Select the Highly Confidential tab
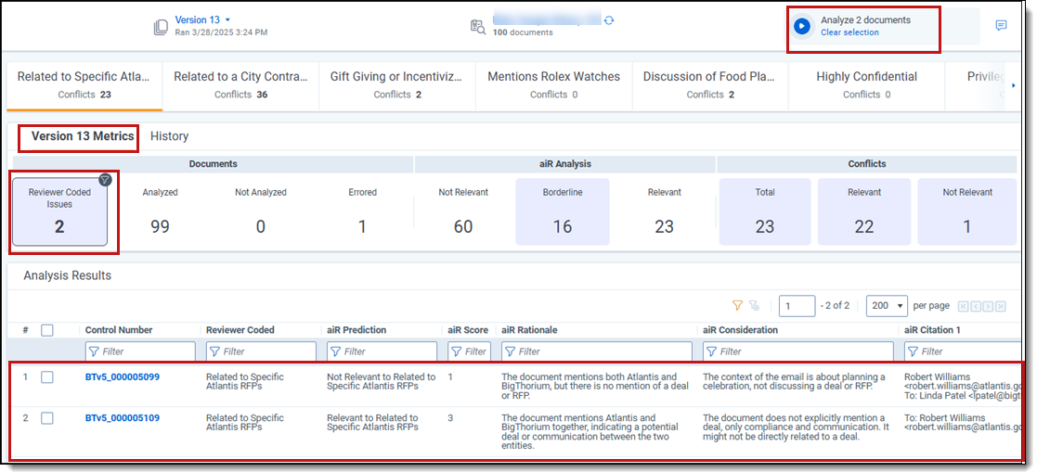The image size is (1037, 472). point(866,85)
